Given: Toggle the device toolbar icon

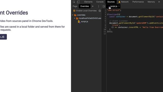Looking at the screenshot, I should pyautogui.click(x=78, y=2).
